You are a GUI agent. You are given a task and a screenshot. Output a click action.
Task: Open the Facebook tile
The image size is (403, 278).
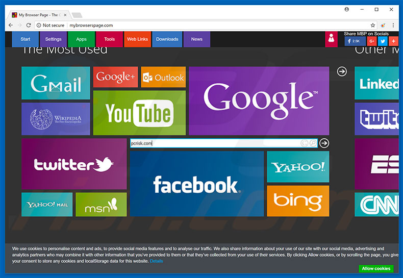pos(197,184)
